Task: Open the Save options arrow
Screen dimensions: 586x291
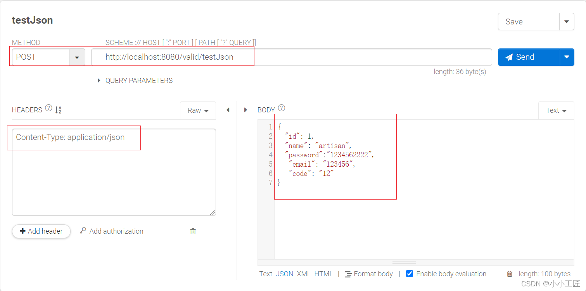Action: click(567, 21)
